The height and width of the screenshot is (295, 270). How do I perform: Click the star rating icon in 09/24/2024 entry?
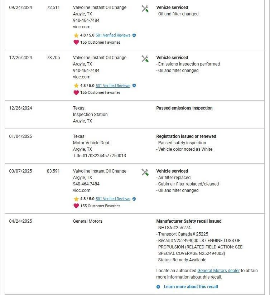coord(76,35)
